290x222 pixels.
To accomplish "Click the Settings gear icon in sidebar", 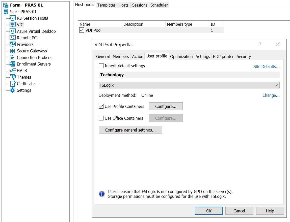I will click(13, 90).
